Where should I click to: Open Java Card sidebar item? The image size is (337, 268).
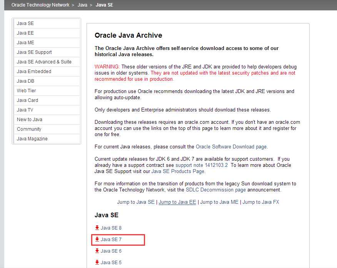pos(47,100)
